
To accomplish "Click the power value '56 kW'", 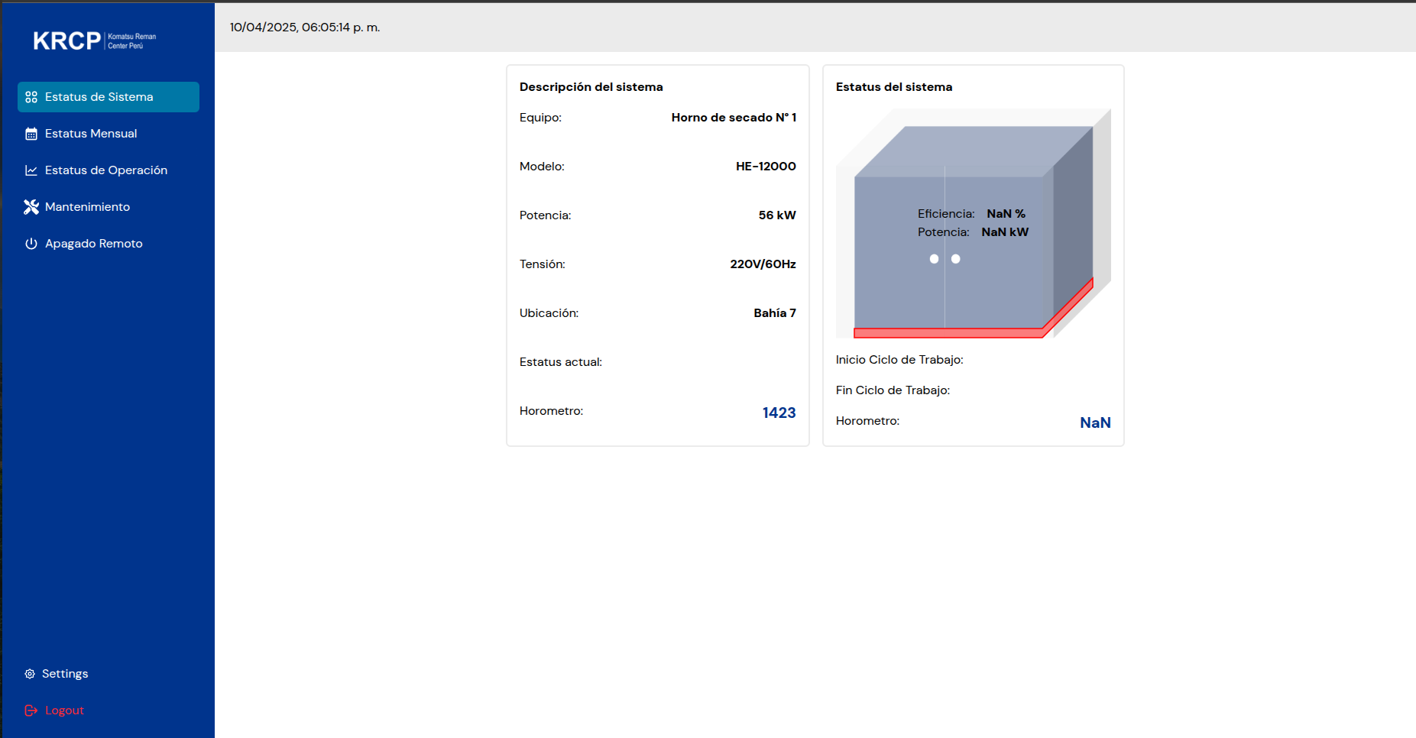I will [x=777, y=215].
